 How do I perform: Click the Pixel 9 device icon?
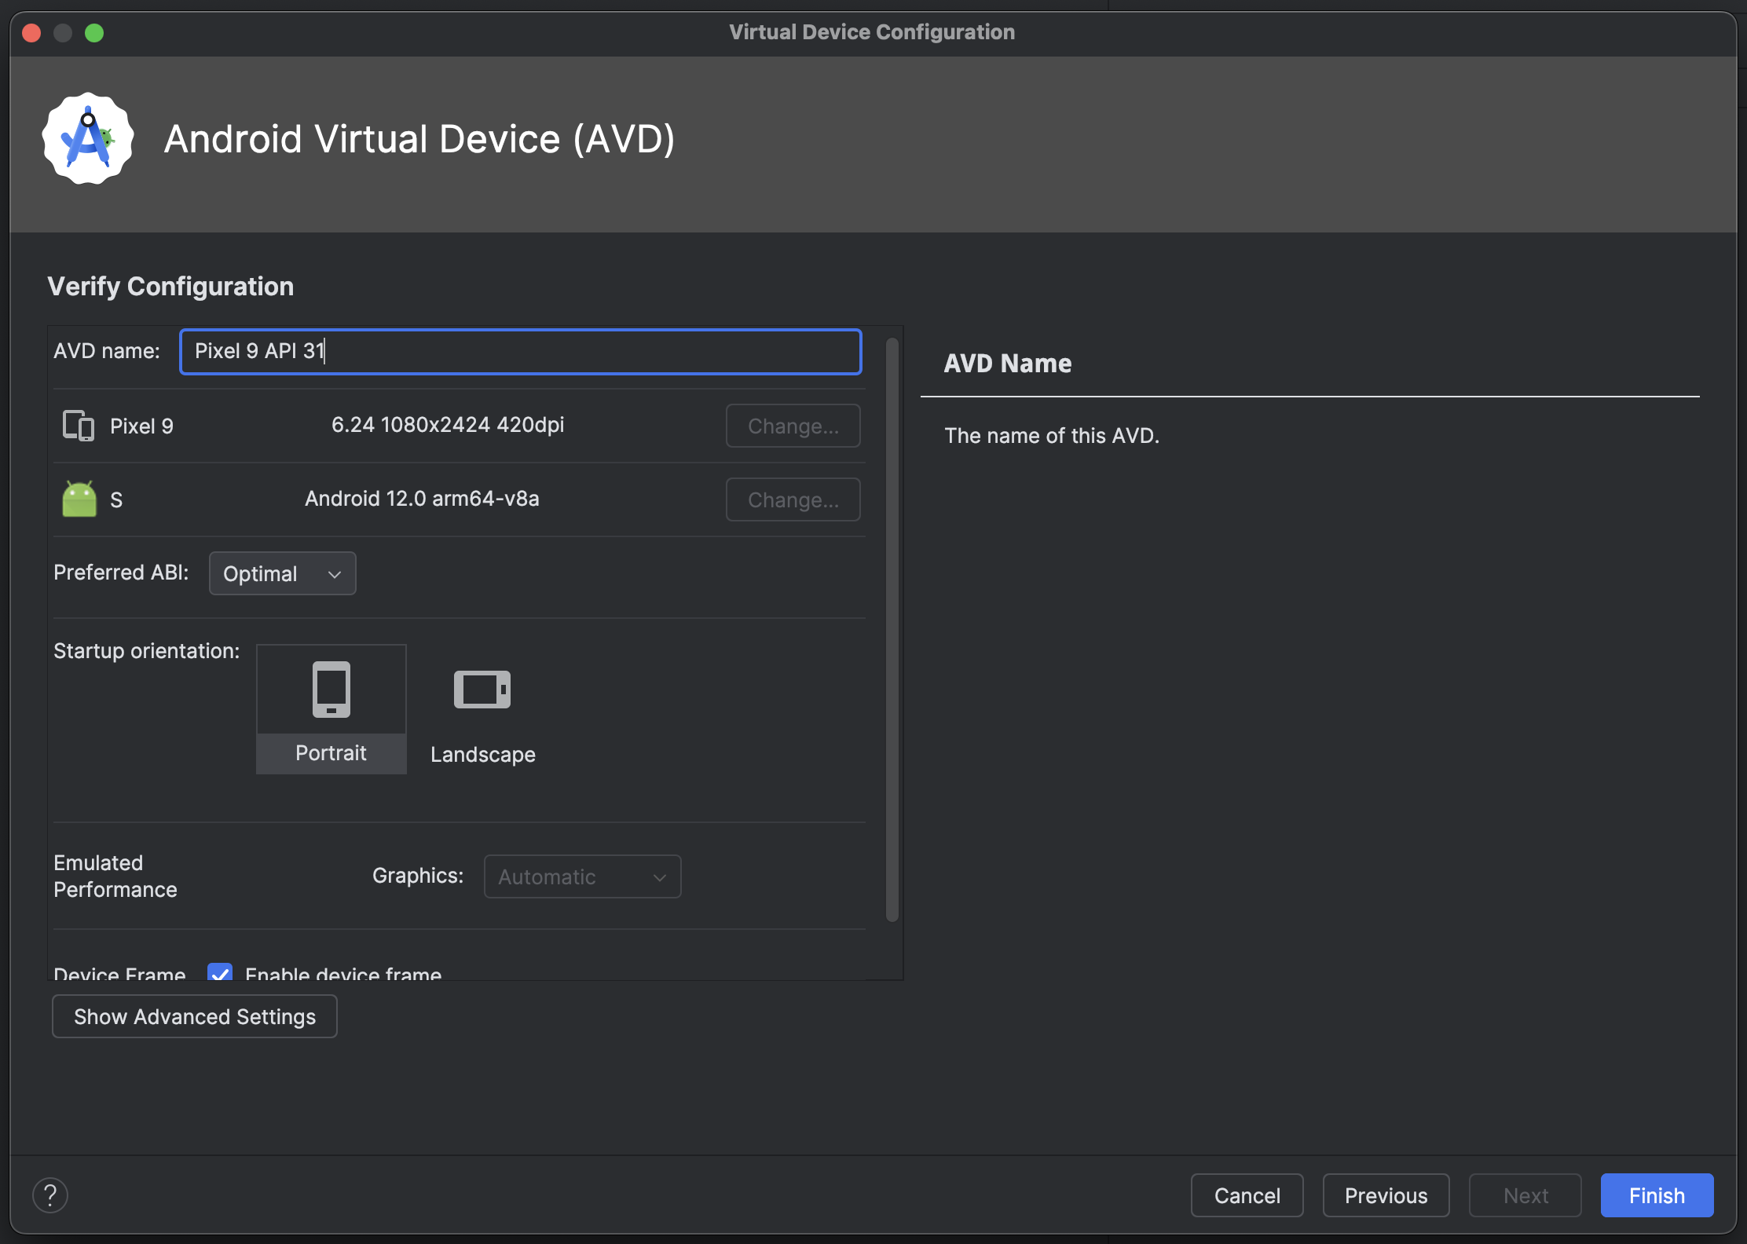(x=79, y=426)
